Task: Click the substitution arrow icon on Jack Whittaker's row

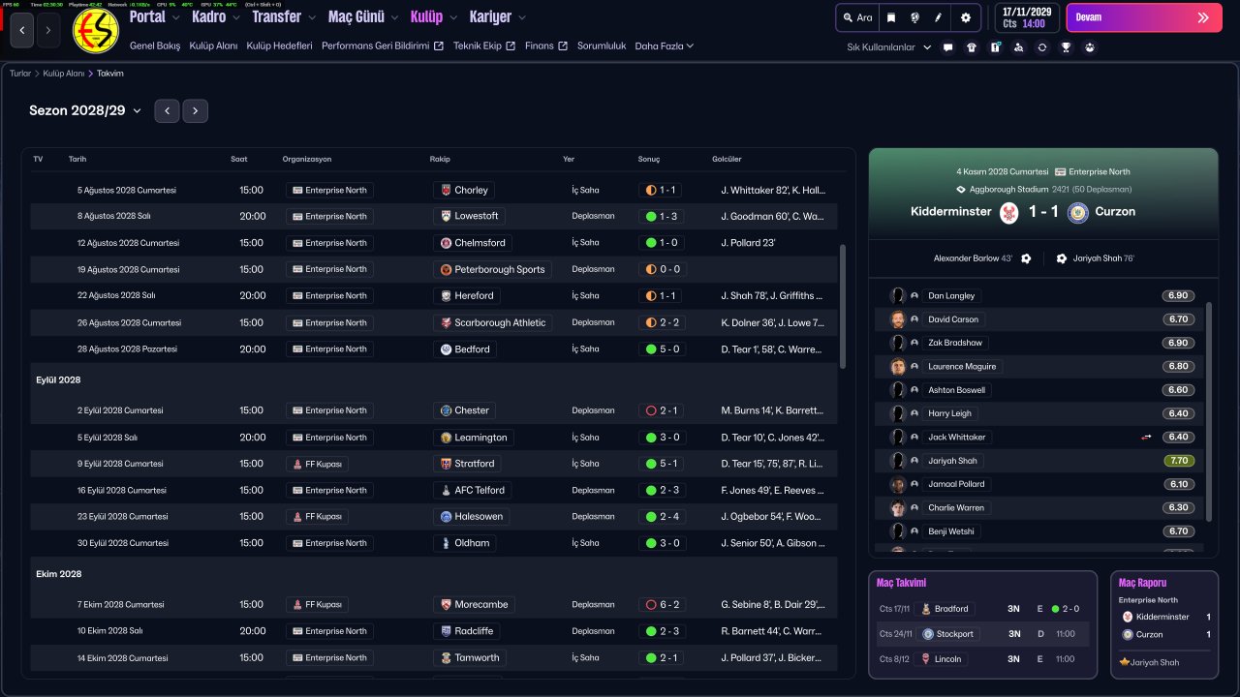Action: 1146,438
